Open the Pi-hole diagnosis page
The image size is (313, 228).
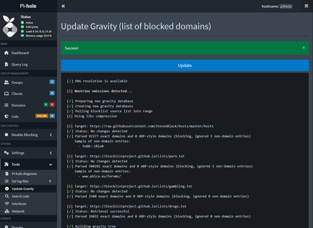tap(29, 174)
